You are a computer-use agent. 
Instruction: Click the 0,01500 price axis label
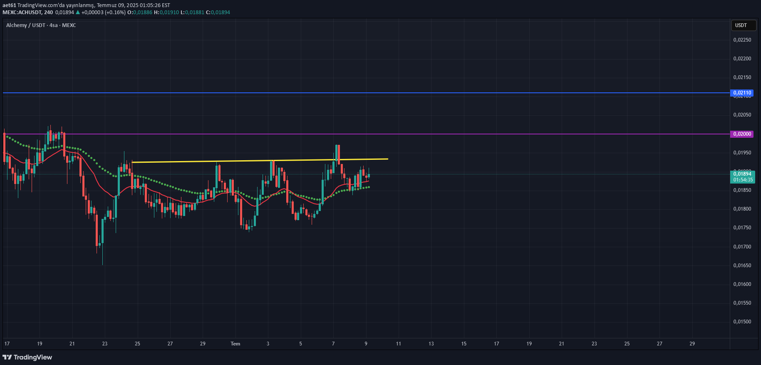[x=742, y=322]
